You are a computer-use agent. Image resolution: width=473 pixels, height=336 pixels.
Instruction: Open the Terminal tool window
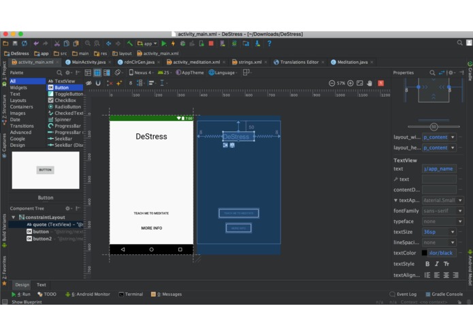[131, 295]
